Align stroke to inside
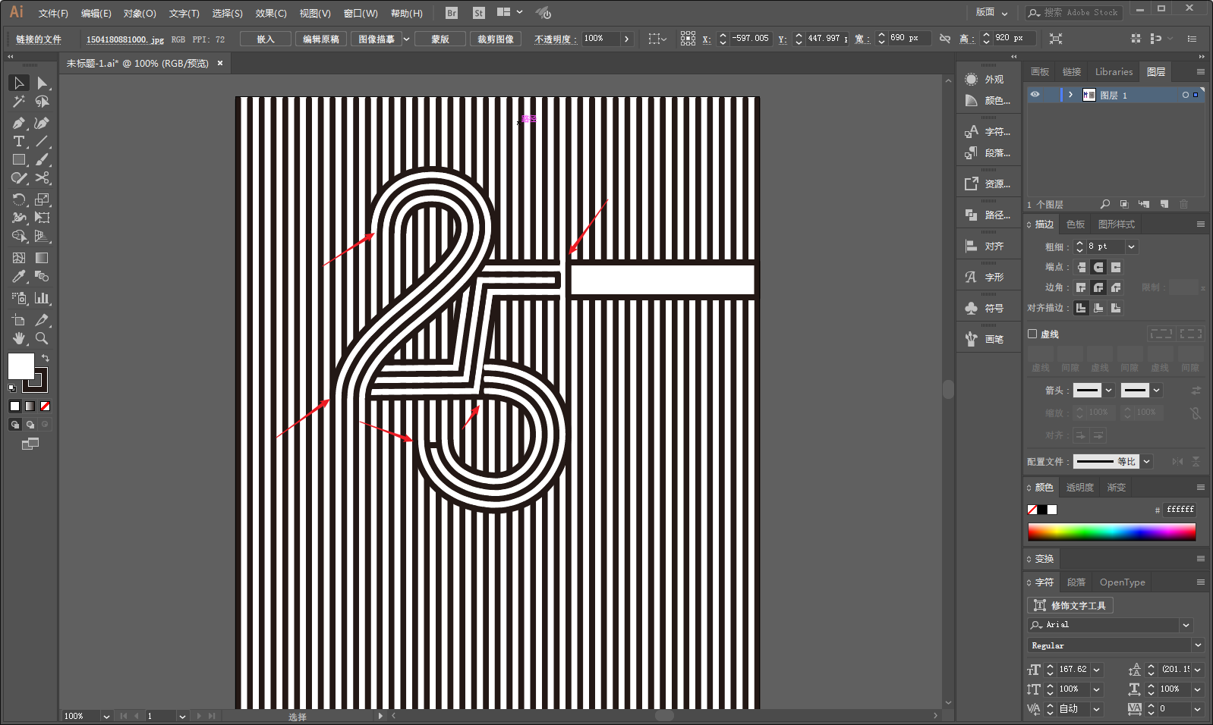Screen dimensions: 1213x725 pyautogui.click(x=1098, y=308)
